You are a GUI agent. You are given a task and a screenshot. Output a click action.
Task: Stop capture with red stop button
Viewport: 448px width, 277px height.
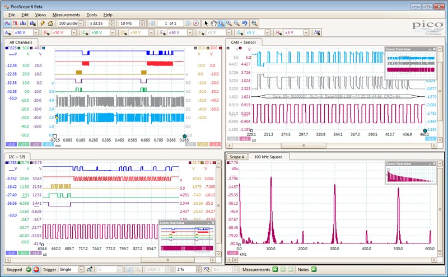pos(36,270)
